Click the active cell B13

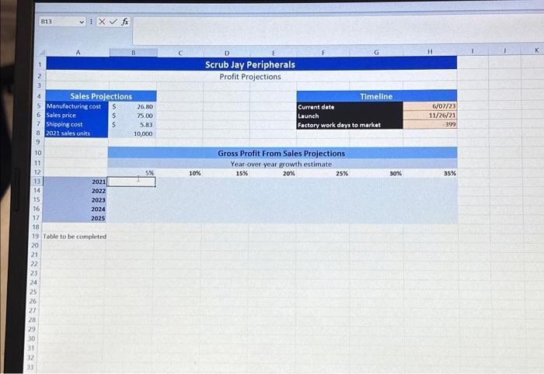pyautogui.click(x=131, y=182)
